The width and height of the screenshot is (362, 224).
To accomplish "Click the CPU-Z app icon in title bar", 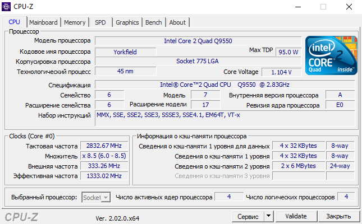I will coord(6,7).
